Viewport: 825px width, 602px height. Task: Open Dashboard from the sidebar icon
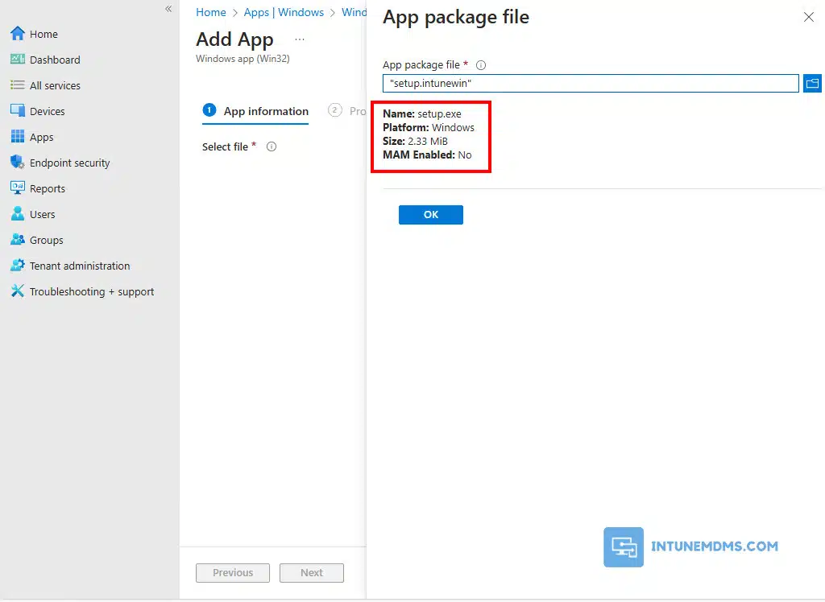(17, 60)
